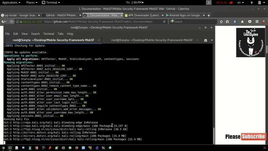This screenshot has height=151, width=268.
Task: Open the Edit menu in the terminal
Action: [15, 34]
